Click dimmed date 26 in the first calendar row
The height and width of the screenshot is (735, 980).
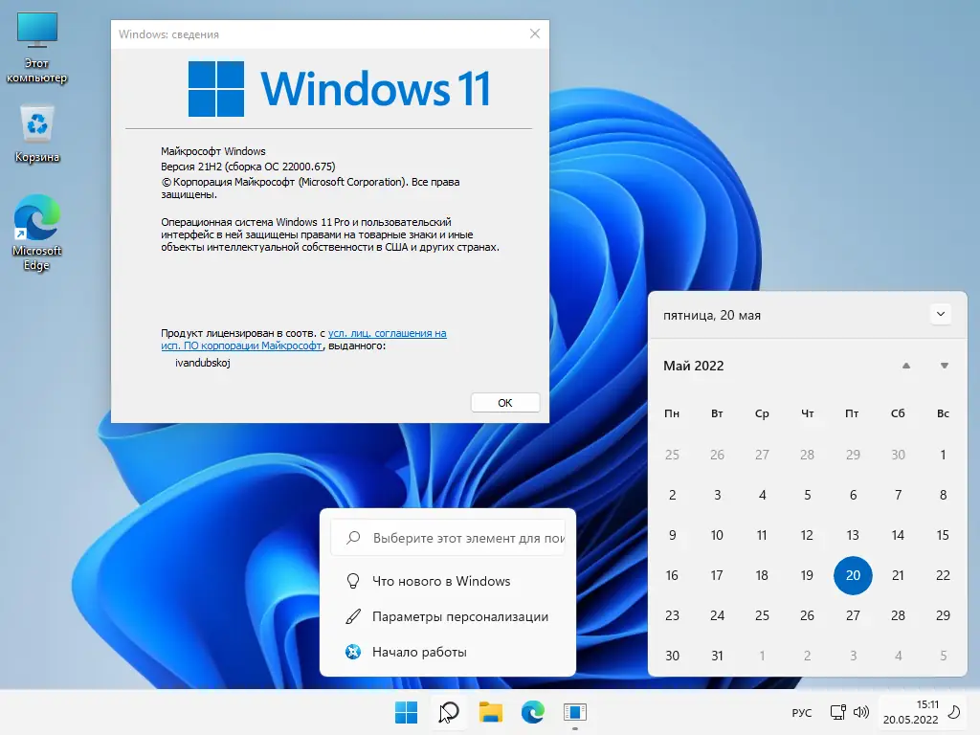point(717,455)
